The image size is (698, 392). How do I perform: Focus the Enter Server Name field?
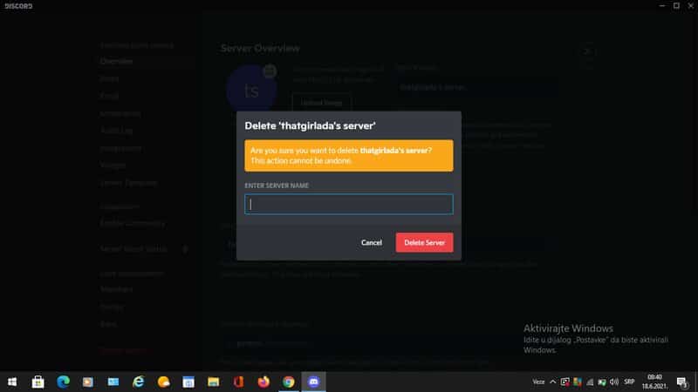pyautogui.click(x=349, y=205)
